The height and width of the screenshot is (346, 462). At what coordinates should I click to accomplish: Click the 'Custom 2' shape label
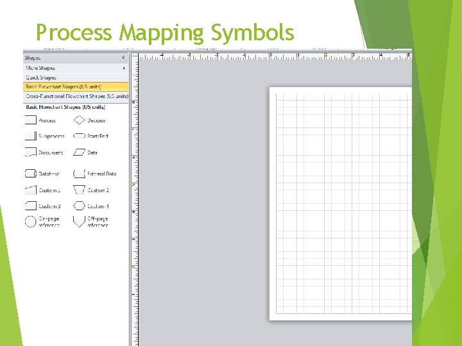point(98,190)
